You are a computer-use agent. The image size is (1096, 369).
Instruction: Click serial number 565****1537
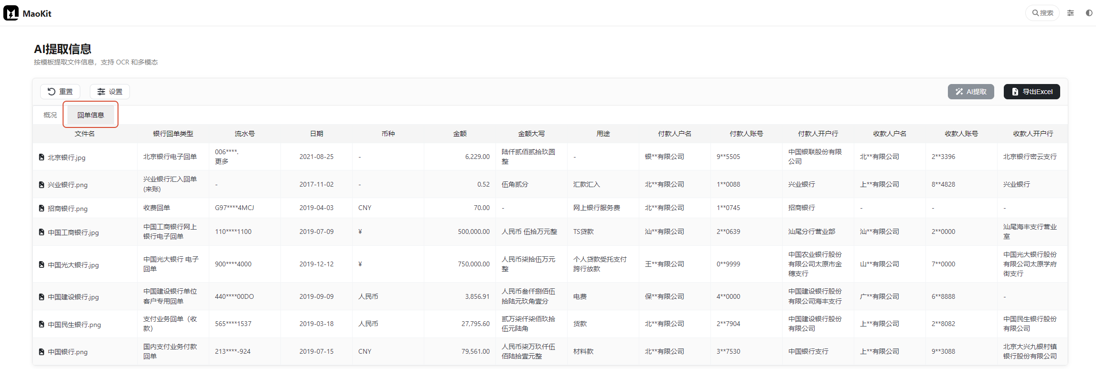233,324
